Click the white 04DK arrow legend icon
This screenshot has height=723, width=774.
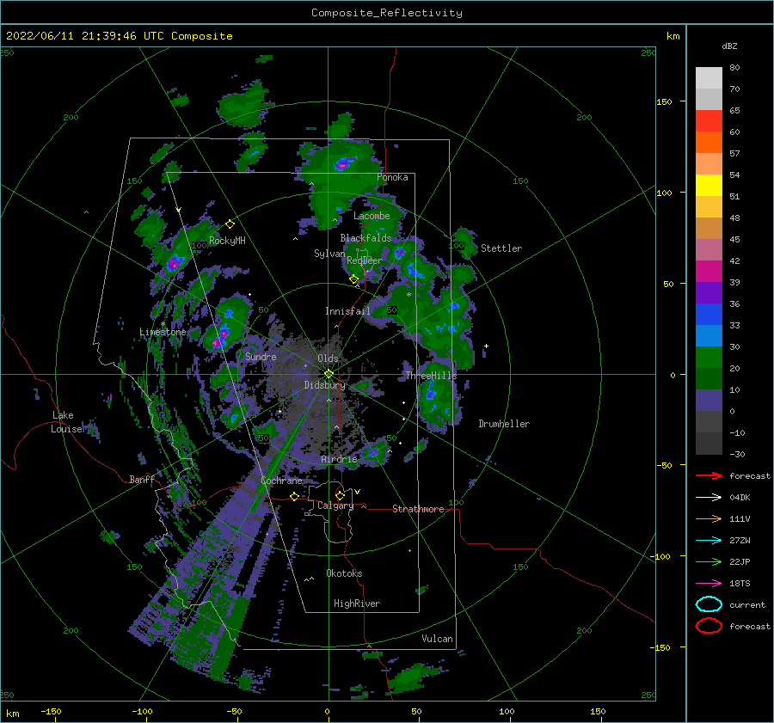click(709, 498)
